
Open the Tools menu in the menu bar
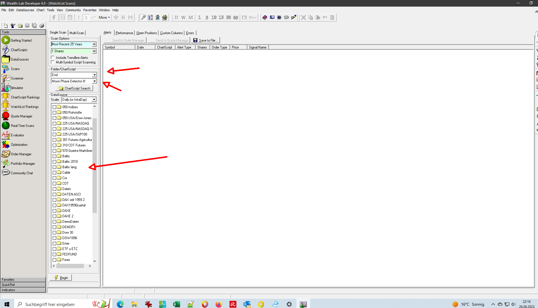pyautogui.click(x=51, y=10)
